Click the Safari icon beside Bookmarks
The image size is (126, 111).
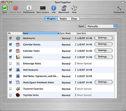tap(18, 38)
